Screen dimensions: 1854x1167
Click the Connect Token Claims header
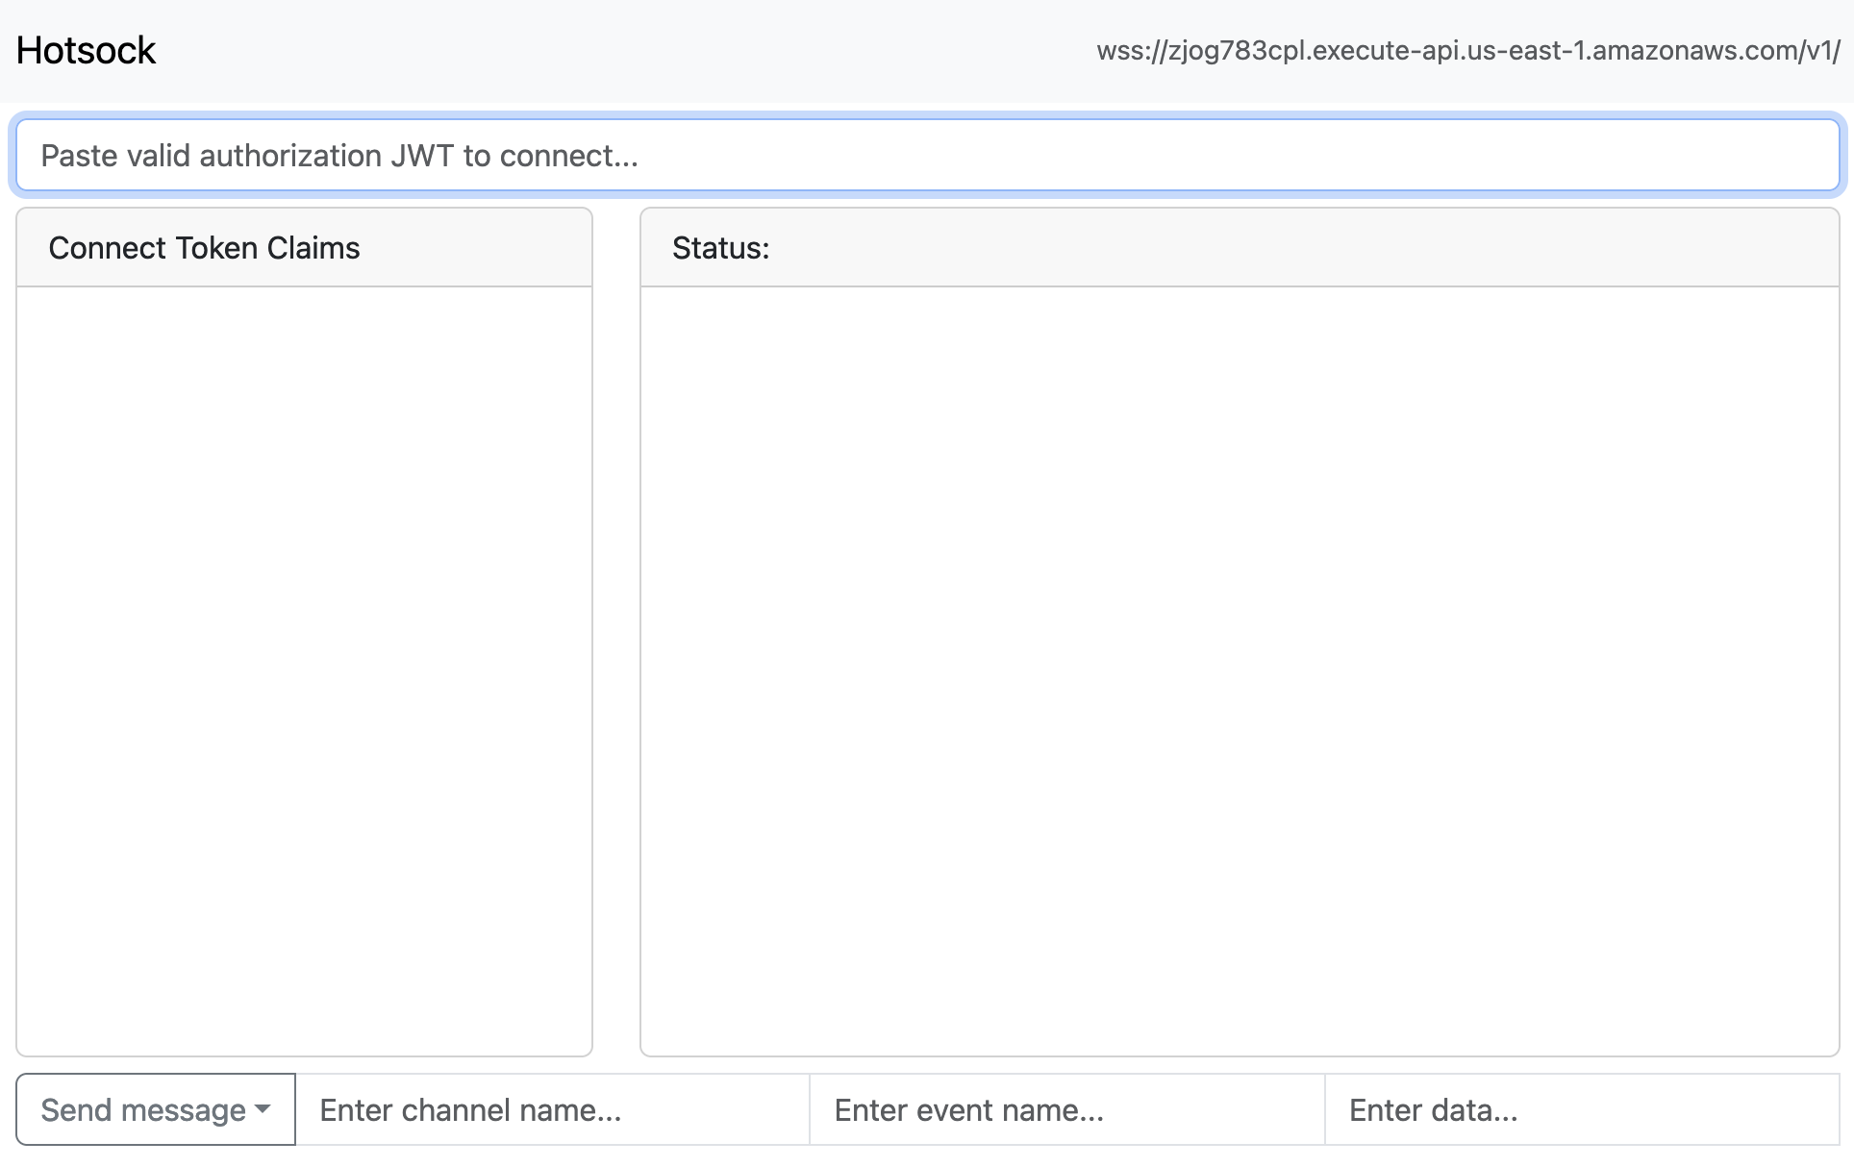pyautogui.click(x=304, y=248)
